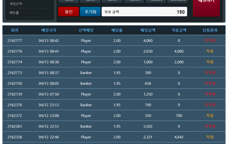The image size is (227, 144).
Task: Click the 적중금액 column header
Action: pyautogui.click(x=179, y=30)
